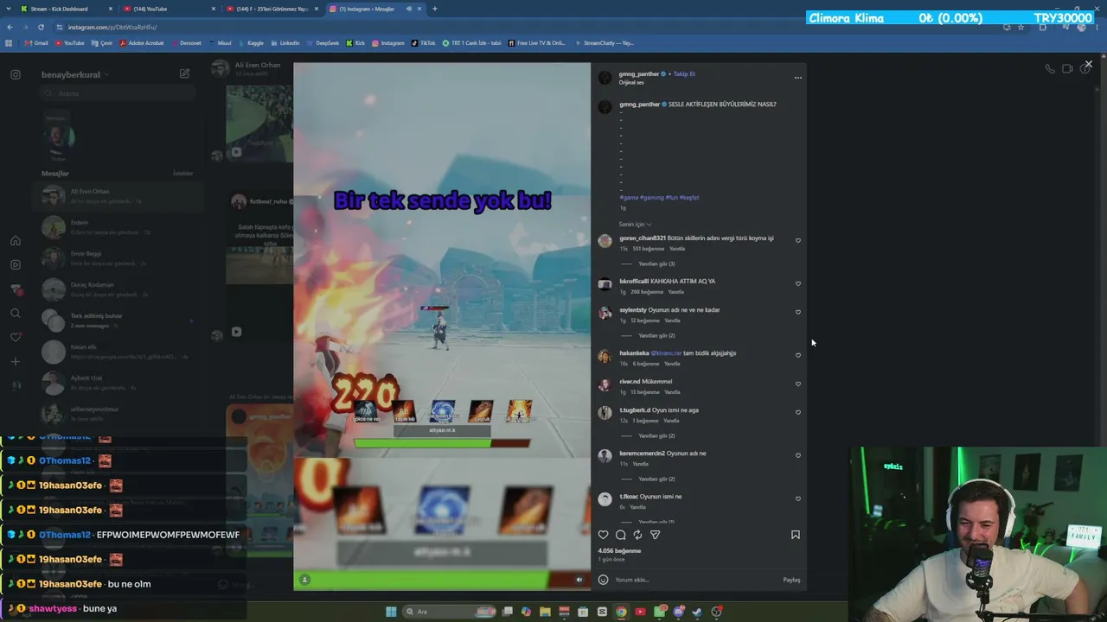
Task: Reply to bkrofficalll's comment via Yanıtla
Action: coord(675,292)
